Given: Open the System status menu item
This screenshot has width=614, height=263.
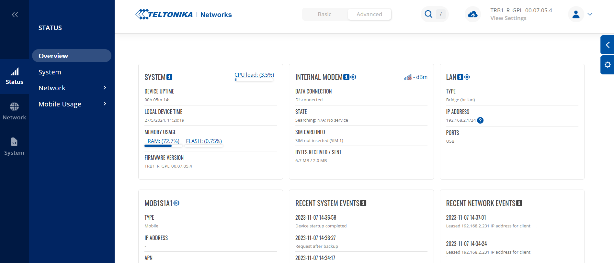Looking at the screenshot, I should pos(50,72).
